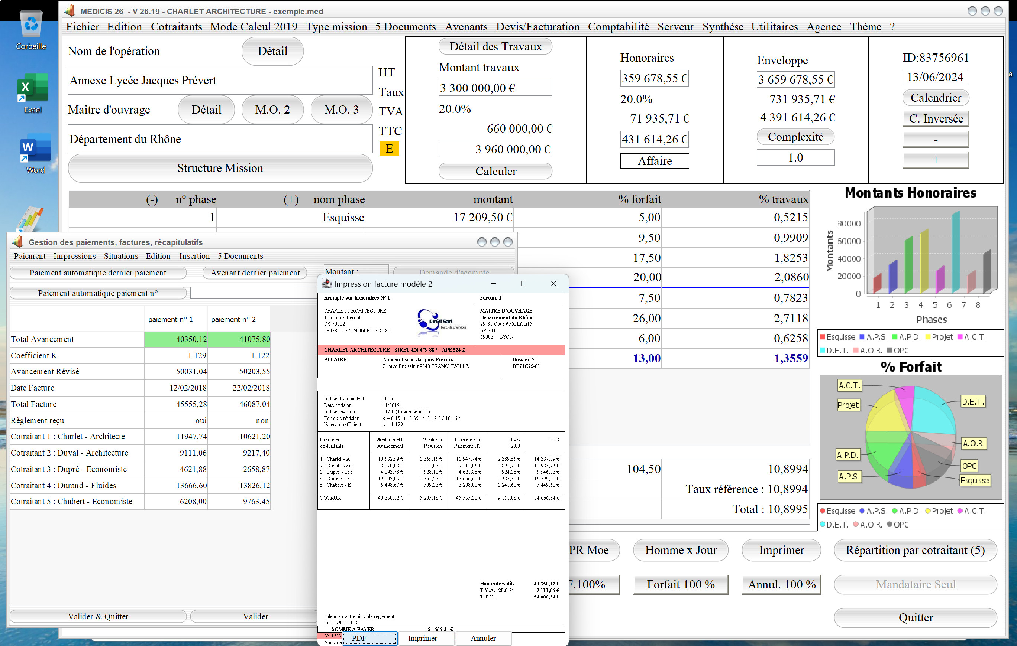Click the C. Inversée button
This screenshot has height=646, width=1017.
click(x=936, y=118)
